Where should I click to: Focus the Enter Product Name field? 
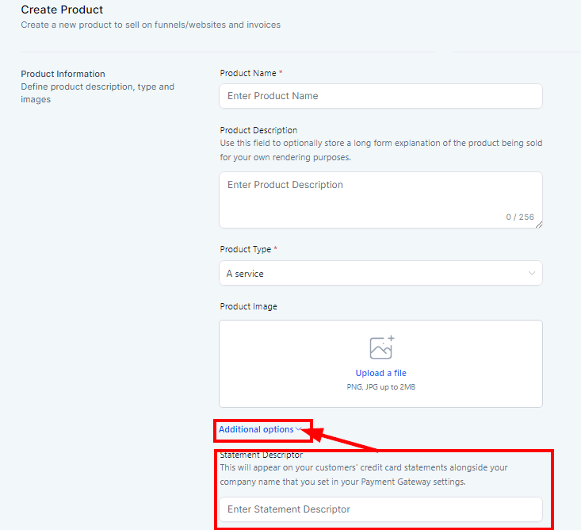click(x=380, y=96)
